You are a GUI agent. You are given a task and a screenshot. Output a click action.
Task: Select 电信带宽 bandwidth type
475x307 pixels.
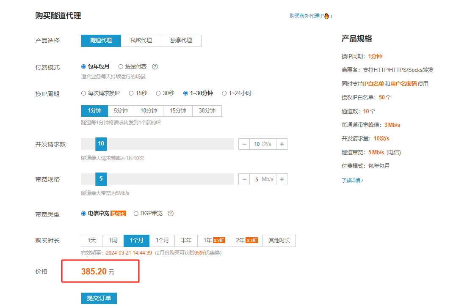[x=95, y=214]
